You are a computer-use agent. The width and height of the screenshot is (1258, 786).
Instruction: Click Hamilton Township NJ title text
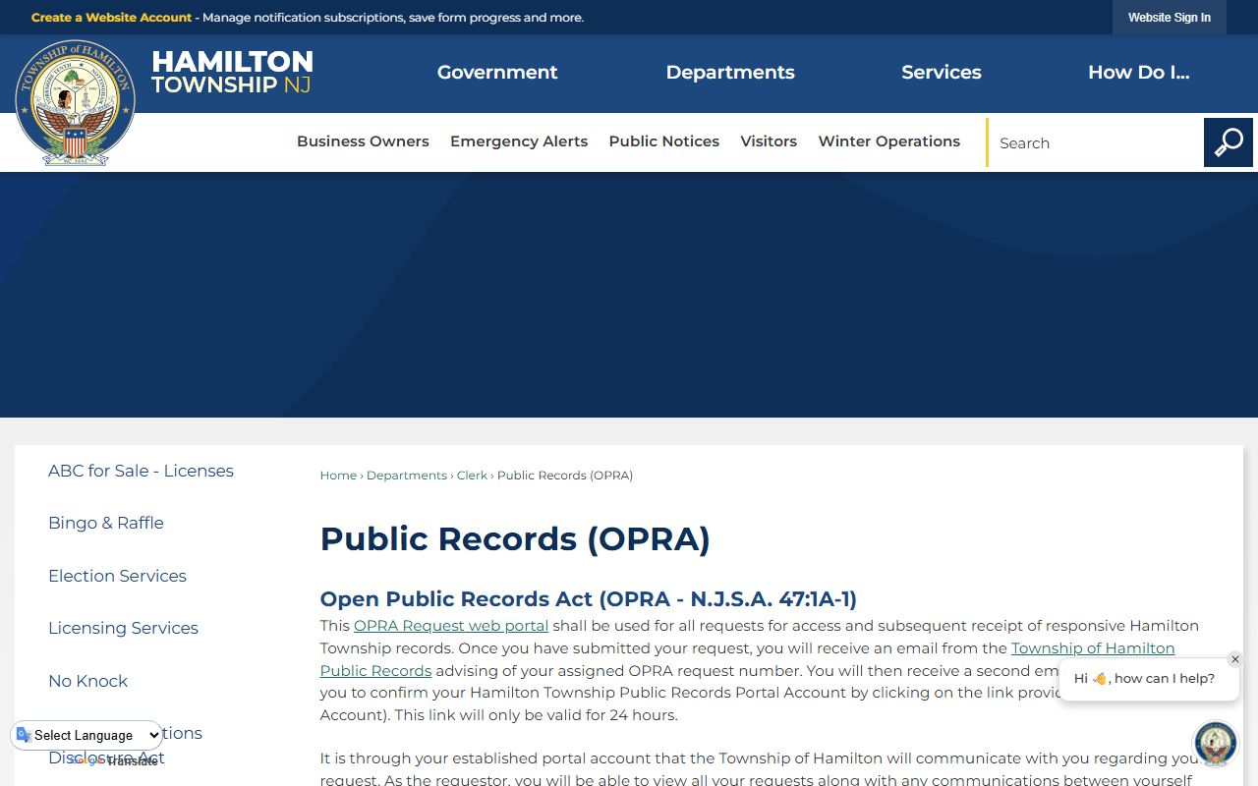pyautogui.click(x=232, y=73)
